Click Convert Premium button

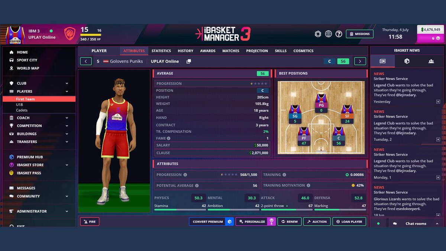pyautogui.click(x=211, y=222)
